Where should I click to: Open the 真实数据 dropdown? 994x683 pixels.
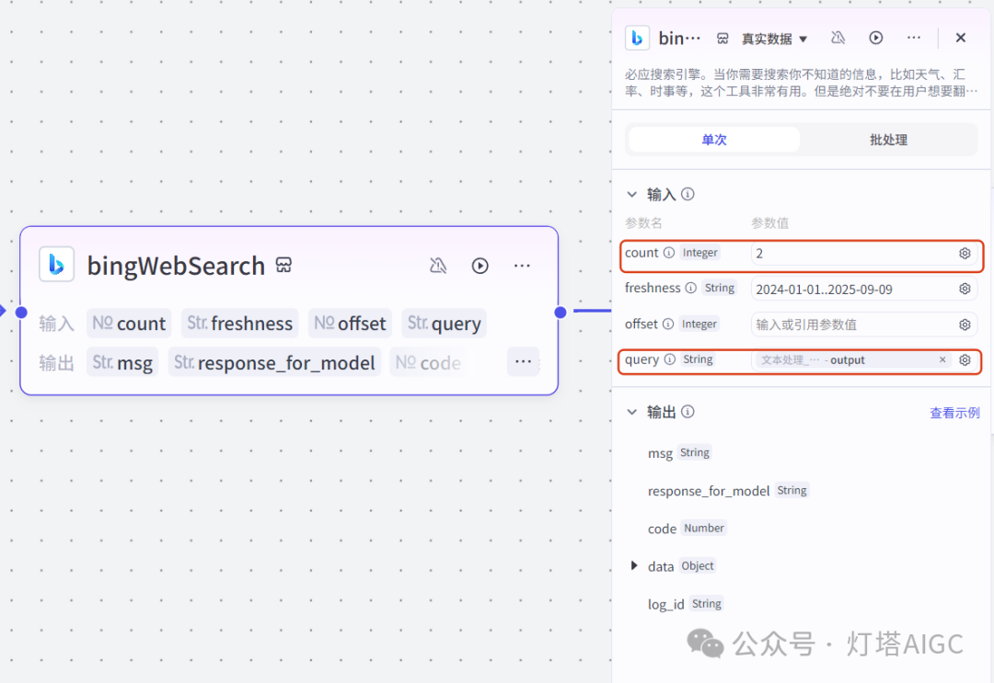[775, 39]
